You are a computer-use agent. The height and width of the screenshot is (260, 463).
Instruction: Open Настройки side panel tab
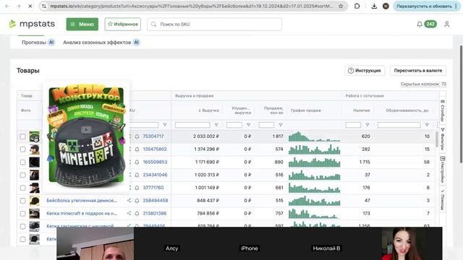click(x=443, y=169)
